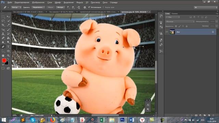
Task: Select the Pen tool in toolbox
Action: click(3, 47)
